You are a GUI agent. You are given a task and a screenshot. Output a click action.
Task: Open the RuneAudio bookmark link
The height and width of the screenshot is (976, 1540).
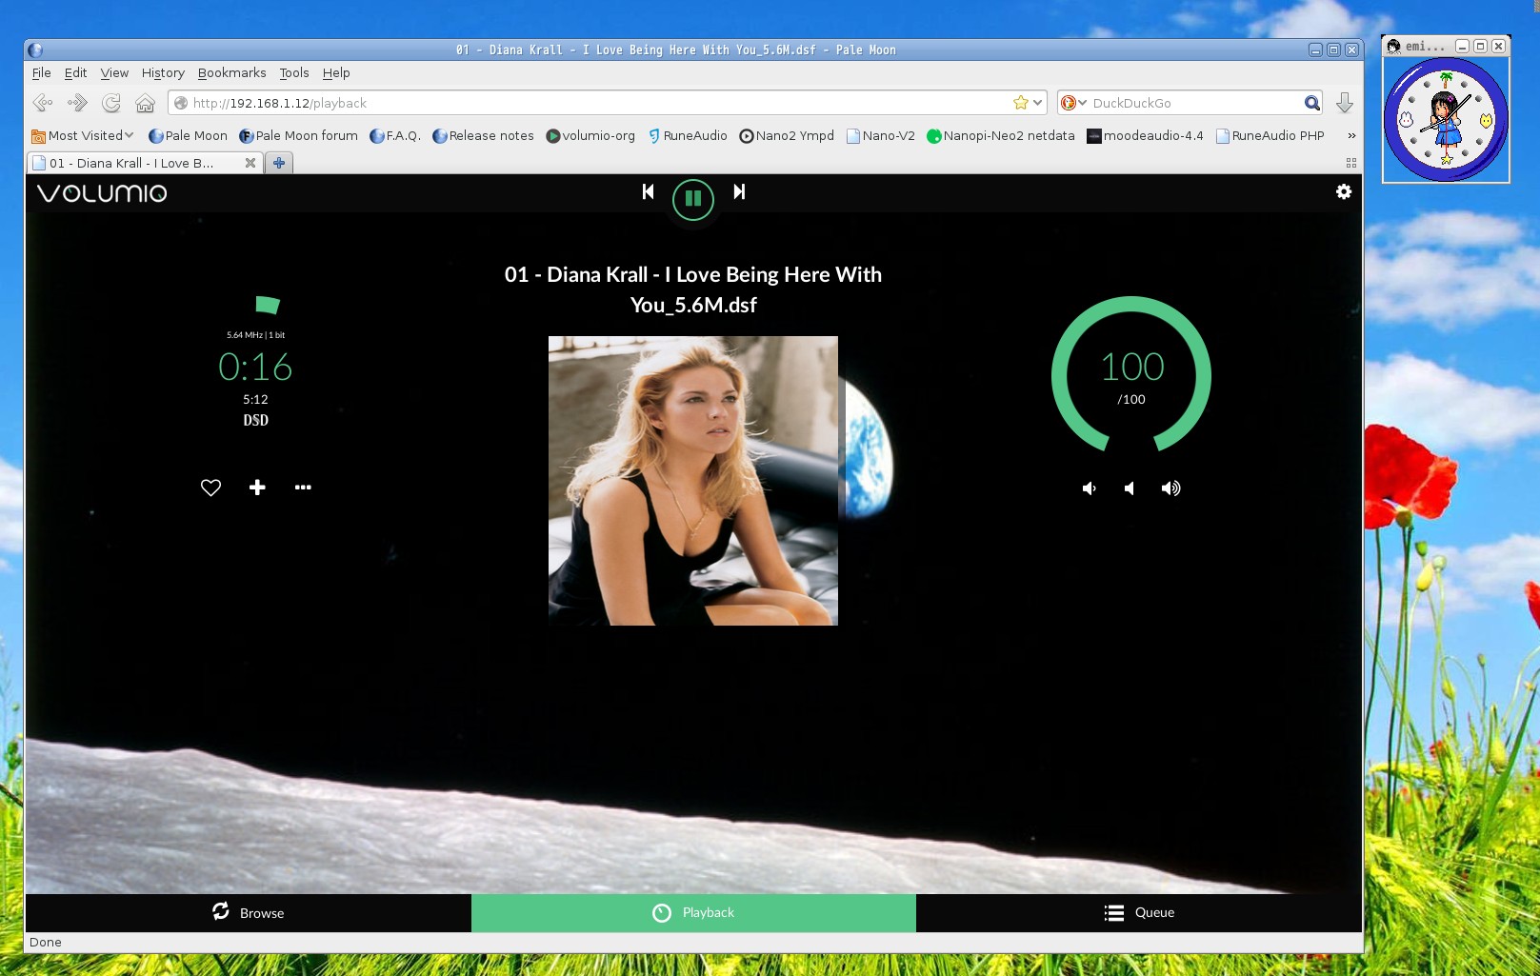click(687, 135)
